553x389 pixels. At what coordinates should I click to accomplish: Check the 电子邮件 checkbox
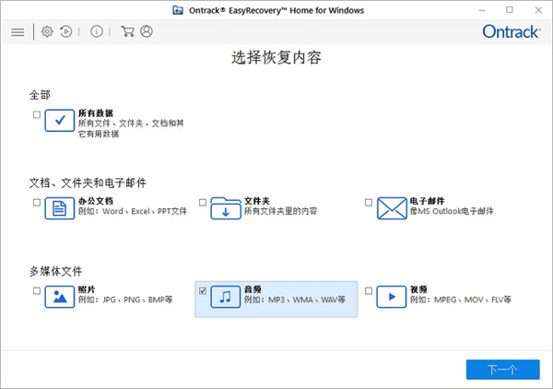(369, 203)
